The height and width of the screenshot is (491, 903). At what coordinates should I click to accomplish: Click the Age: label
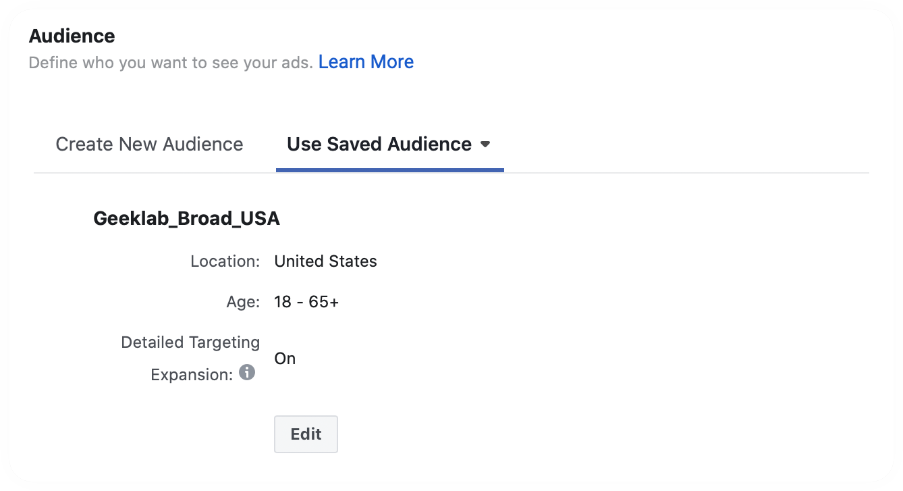[x=243, y=302]
